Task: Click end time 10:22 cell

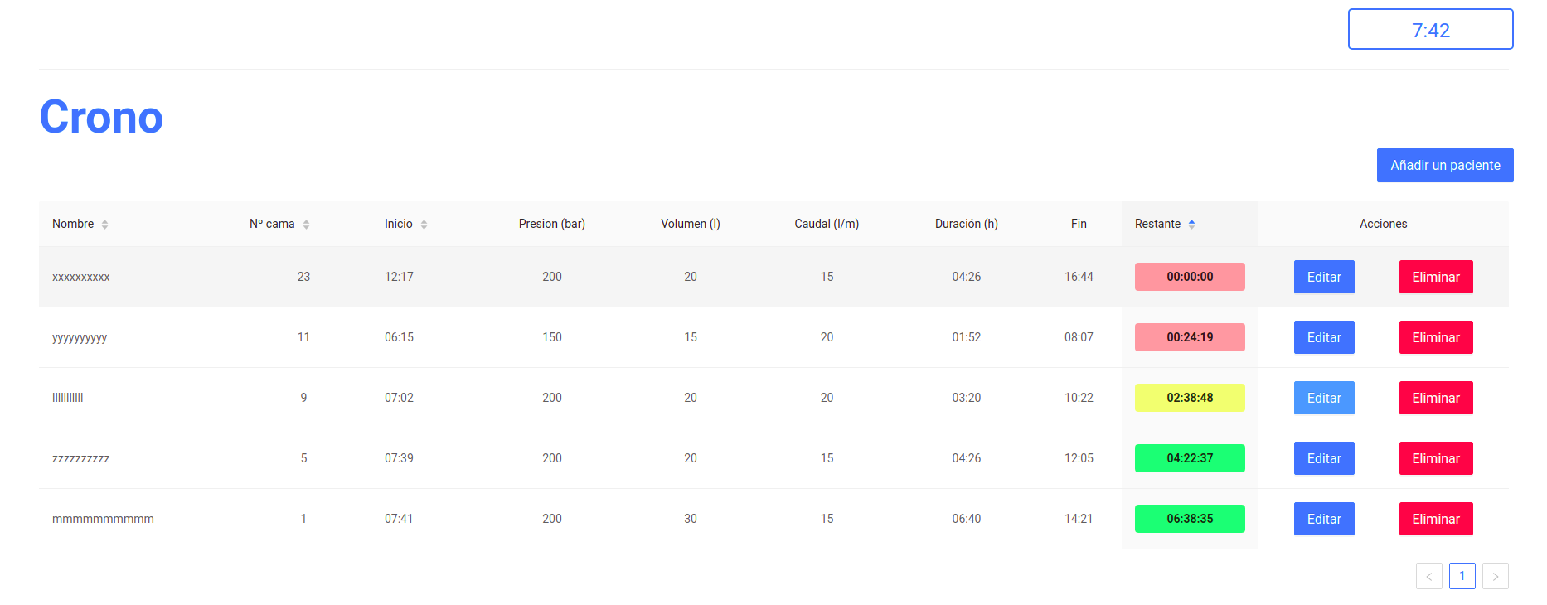Action: point(1079,398)
